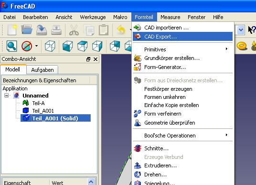Expand the Primitives submenu
This screenshot has width=256, height=185.
coord(183,49)
